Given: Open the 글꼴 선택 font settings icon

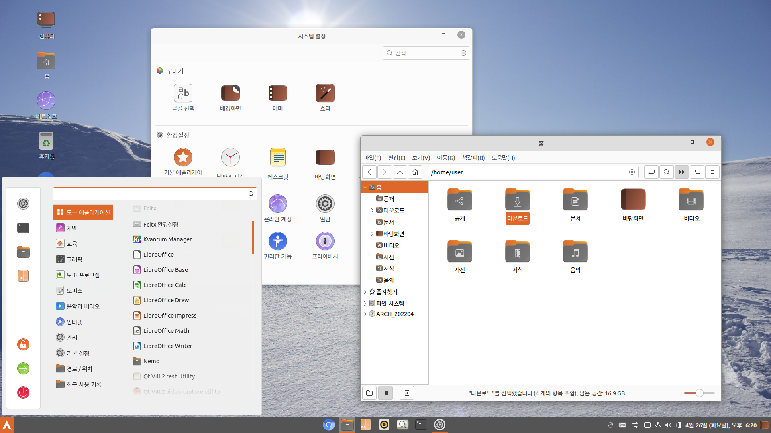Looking at the screenshot, I should (183, 94).
